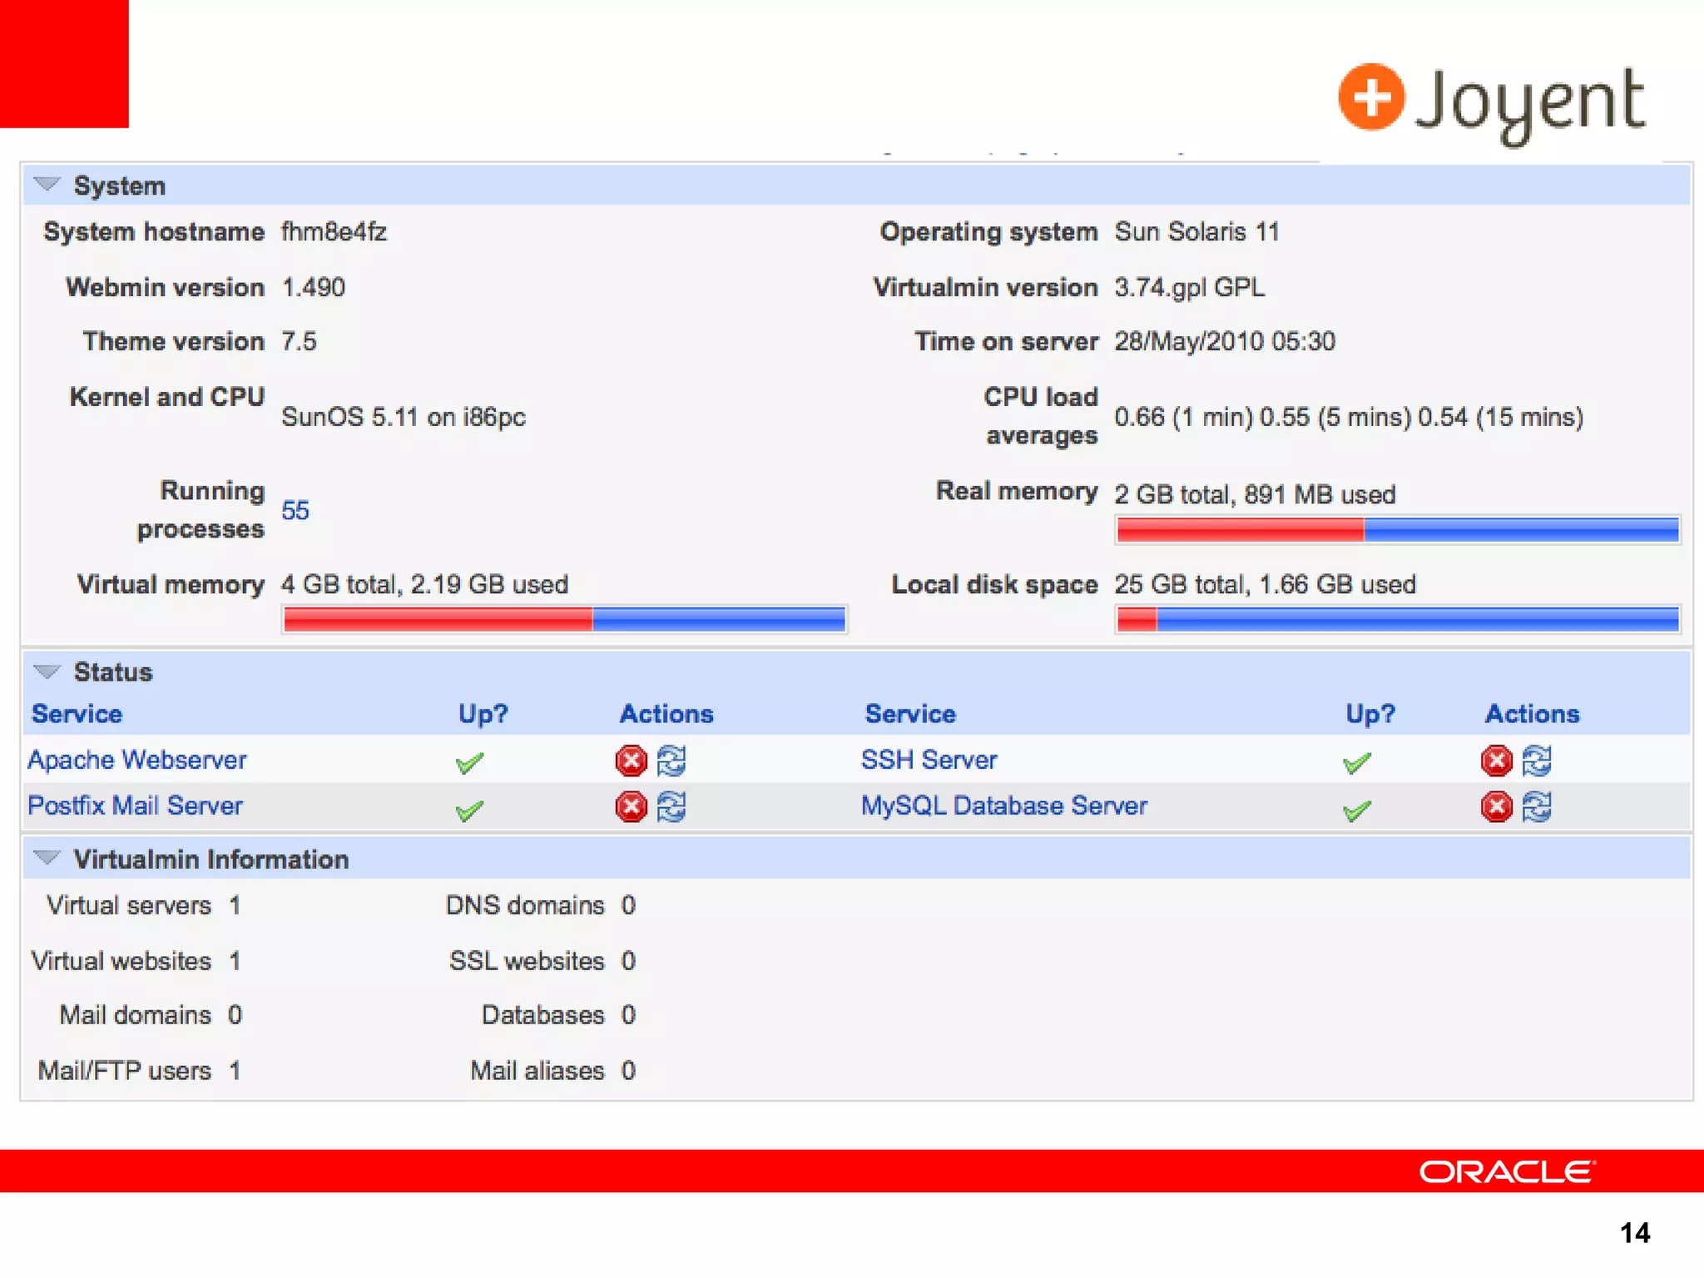Collapse the Status section
This screenshot has width=1704, height=1278.
(47, 671)
